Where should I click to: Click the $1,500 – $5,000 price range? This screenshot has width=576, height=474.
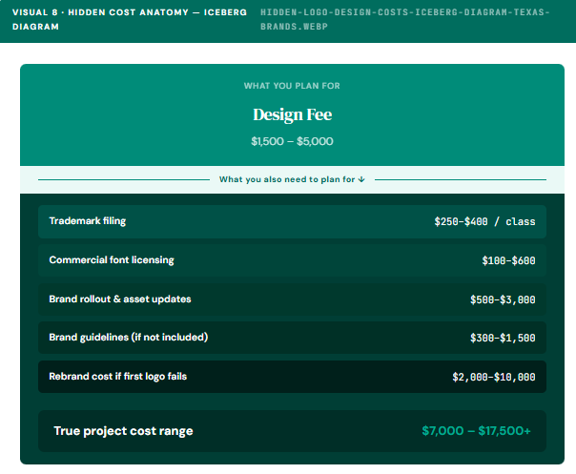292,141
